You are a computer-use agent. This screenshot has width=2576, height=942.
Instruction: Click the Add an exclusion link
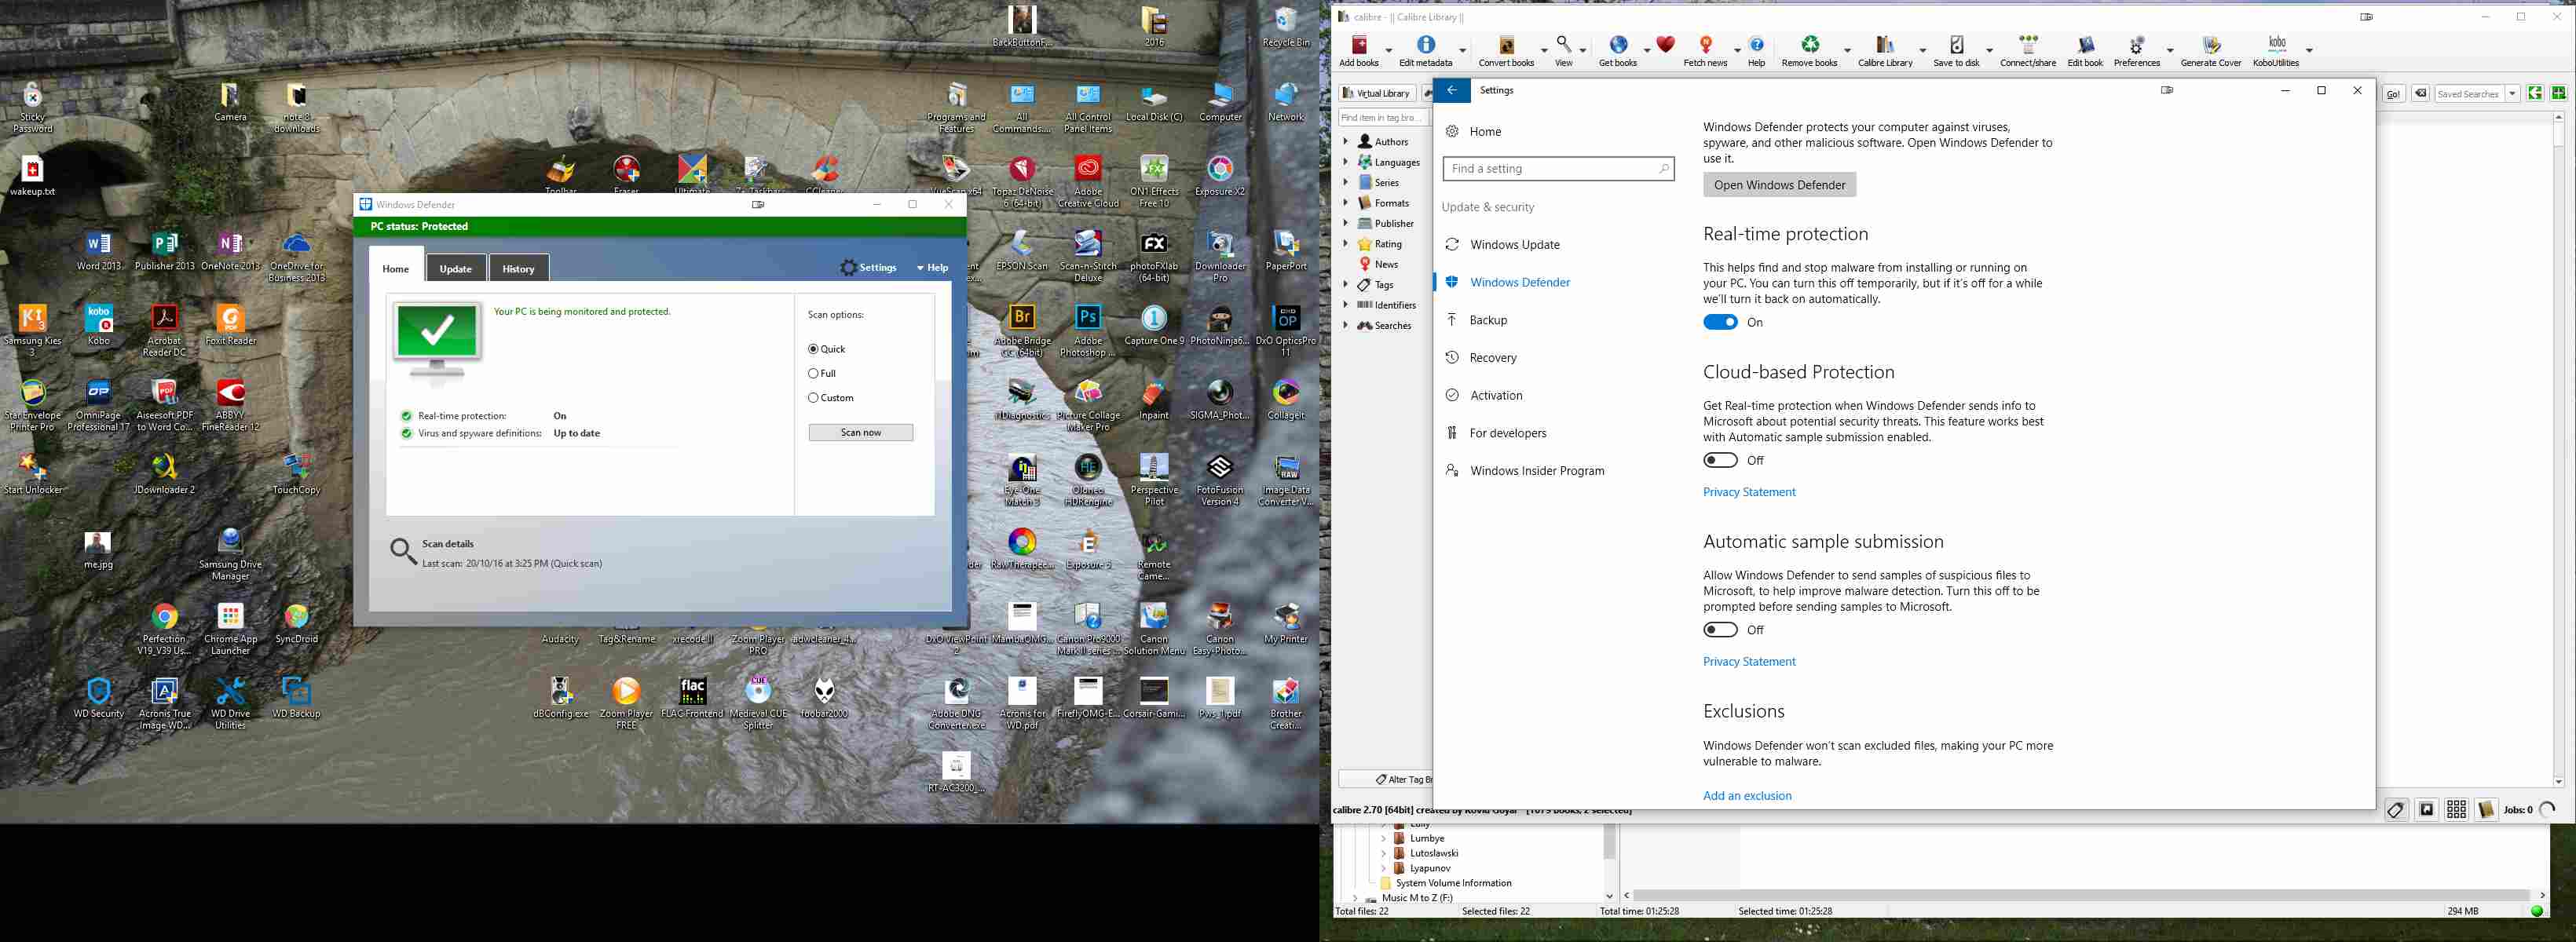click(1747, 795)
